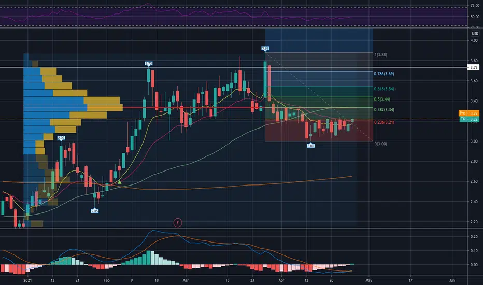Screen dimensions: 483x285
Task: Click the 0.5(3.44) Fibonacci level label
Action: pyautogui.click(x=382, y=99)
